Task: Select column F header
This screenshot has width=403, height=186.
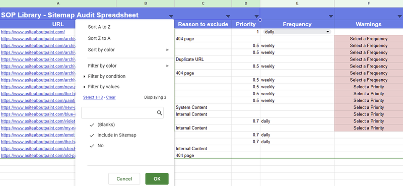Action: pyautogui.click(x=369, y=4)
